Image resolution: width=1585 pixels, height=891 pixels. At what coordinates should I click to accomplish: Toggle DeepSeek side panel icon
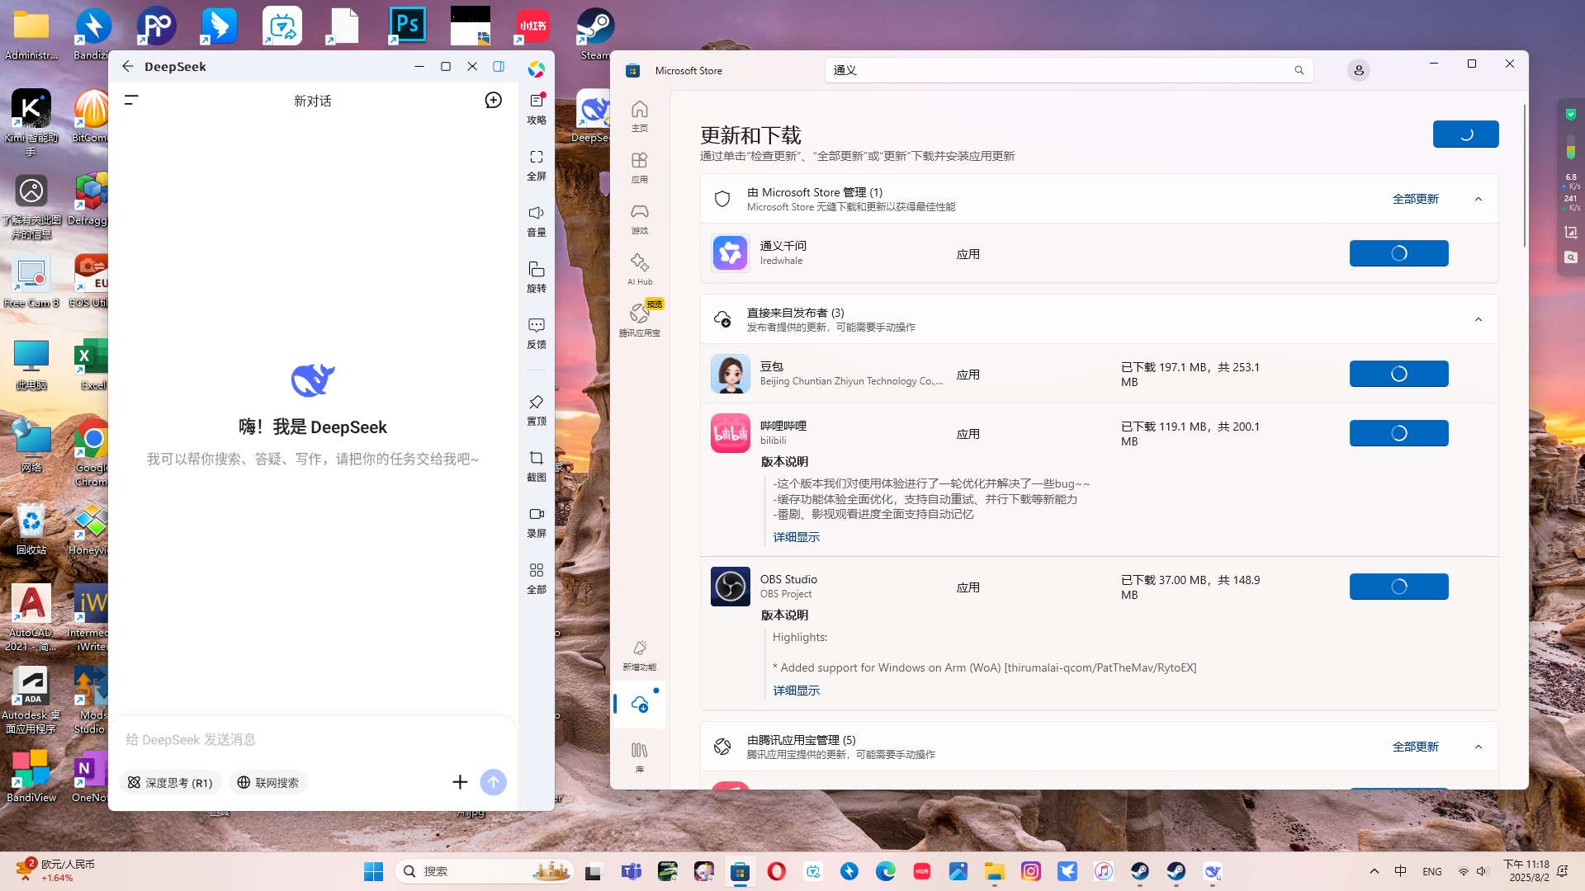point(499,66)
